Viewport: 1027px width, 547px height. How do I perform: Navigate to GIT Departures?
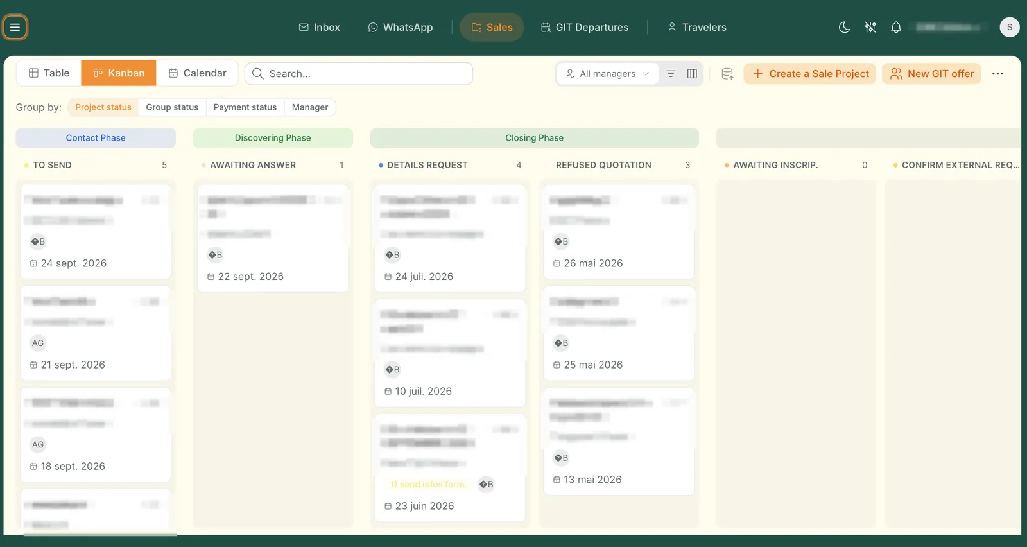pos(585,27)
